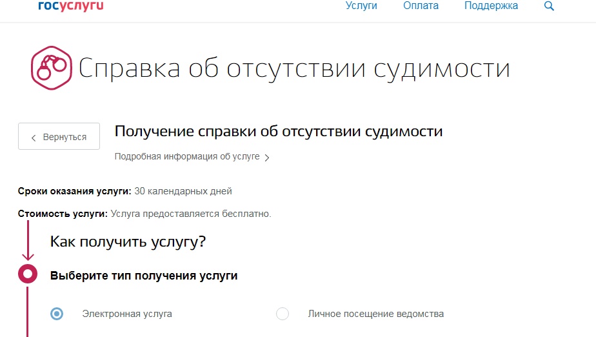Click the Вернуться back button
Viewport: 596px width, 337px height.
[59, 136]
